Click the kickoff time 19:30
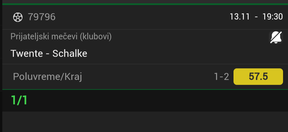The width and height of the screenshot is (288, 132). [272, 16]
